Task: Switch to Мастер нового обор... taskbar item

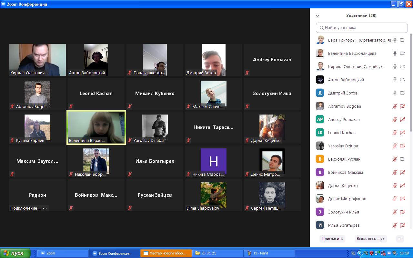Action: (x=166, y=253)
